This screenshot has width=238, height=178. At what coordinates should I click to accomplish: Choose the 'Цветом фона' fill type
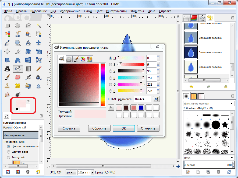[x=9, y=152]
